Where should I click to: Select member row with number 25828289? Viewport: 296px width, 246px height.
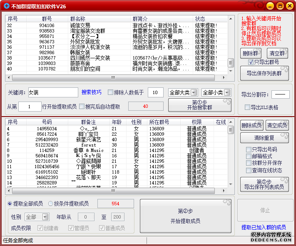click(117, 183)
